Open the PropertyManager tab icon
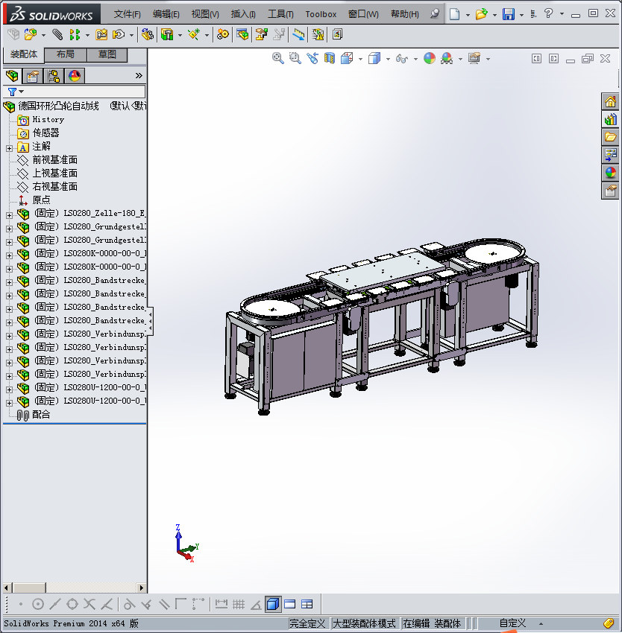The image size is (622, 633). tap(33, 75)
